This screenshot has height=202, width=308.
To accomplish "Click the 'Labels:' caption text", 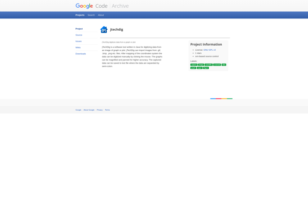I will click(194, 61).
